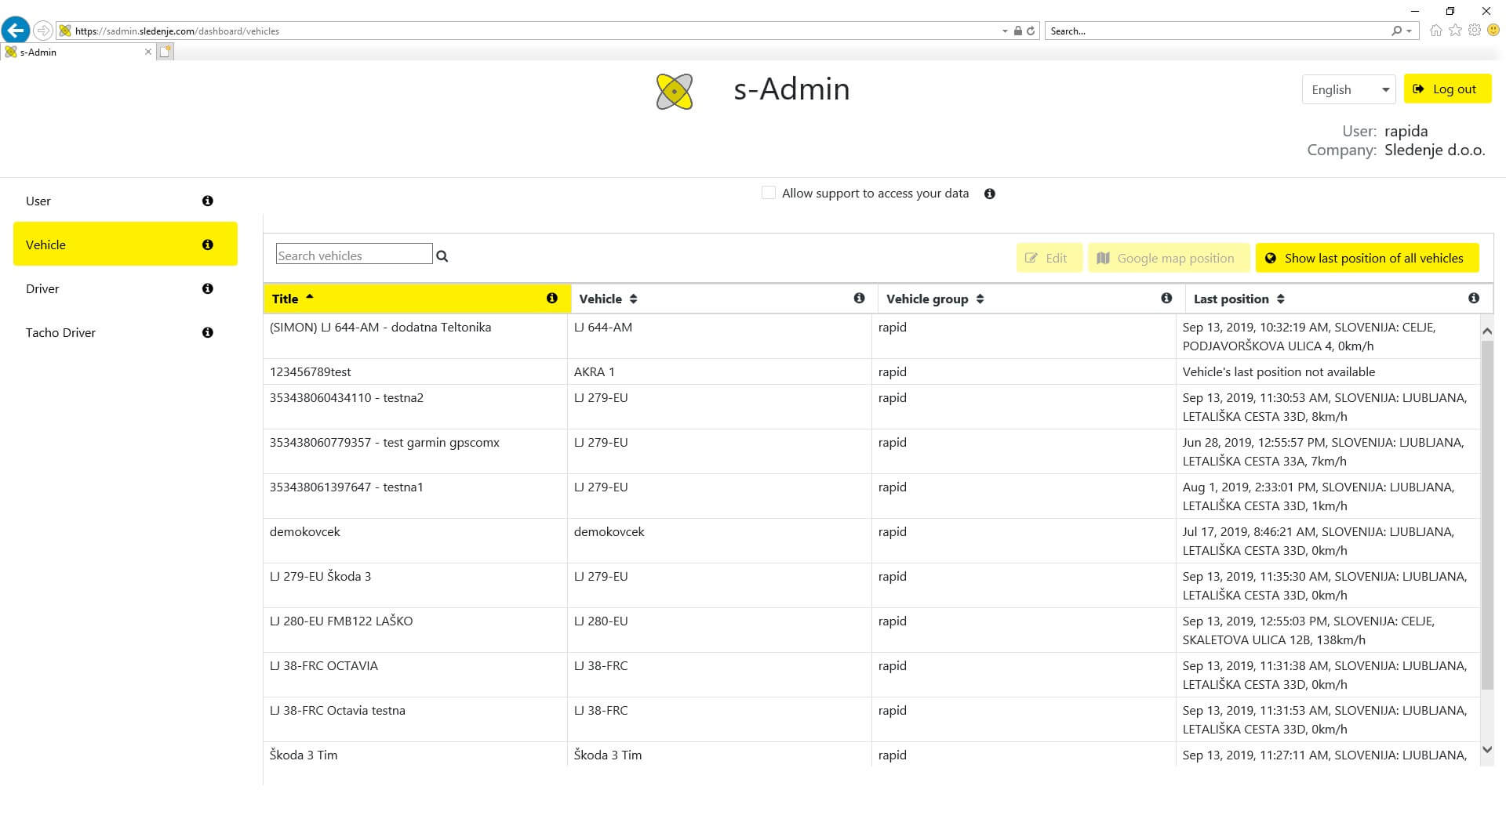
Task: Select row LJ 280-EU FMB122 LAŠKO
Action: 871,630
